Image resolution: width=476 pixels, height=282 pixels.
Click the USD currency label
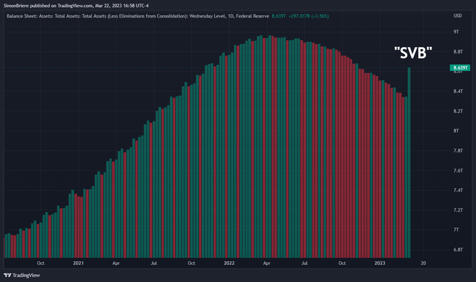coord(457,15)
